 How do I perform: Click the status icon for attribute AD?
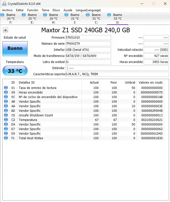[x=6, y=111]
